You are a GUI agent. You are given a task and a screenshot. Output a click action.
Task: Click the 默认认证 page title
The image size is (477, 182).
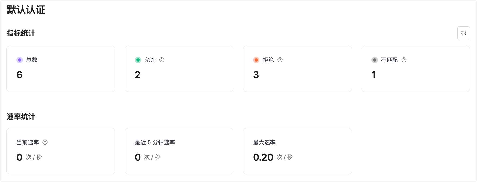(26, 10)
